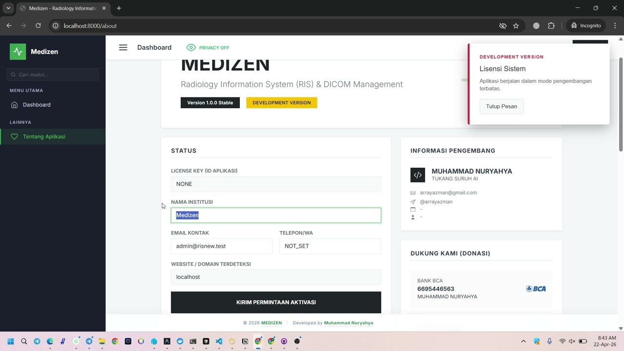The width and height of the screenshot is (624, 351).
Task: Click the arrayazman@gmail.com email address
Action: pos(448,193)
